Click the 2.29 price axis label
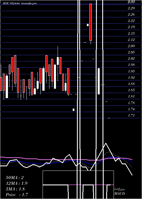 click(x=131, y=8)
